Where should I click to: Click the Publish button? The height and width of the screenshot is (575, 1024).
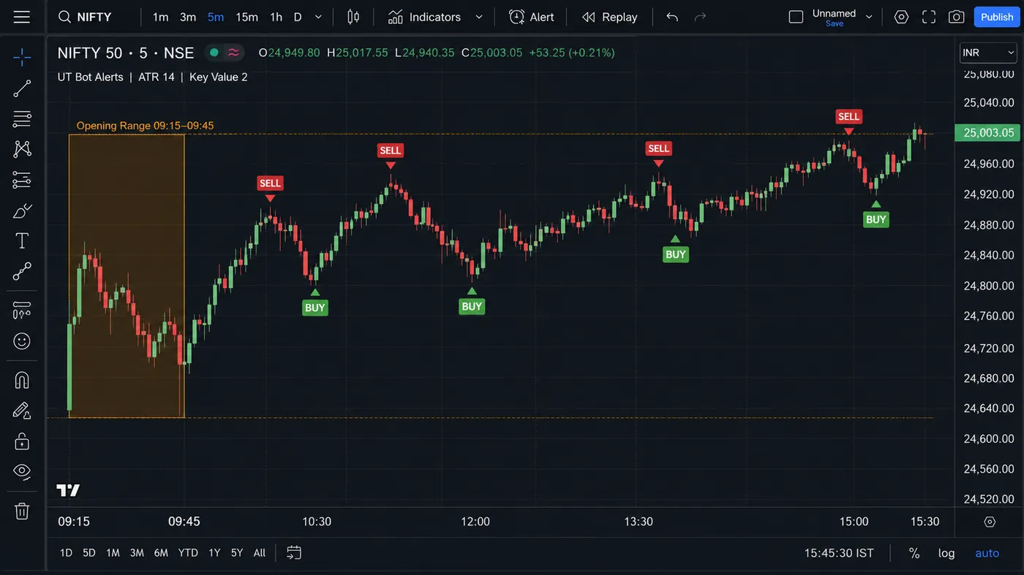997,17
